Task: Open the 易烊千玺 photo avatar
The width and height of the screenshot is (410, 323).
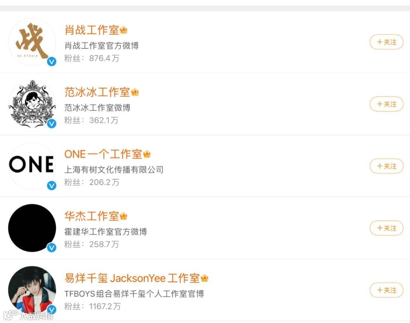Action: click(x=32, y=290)
